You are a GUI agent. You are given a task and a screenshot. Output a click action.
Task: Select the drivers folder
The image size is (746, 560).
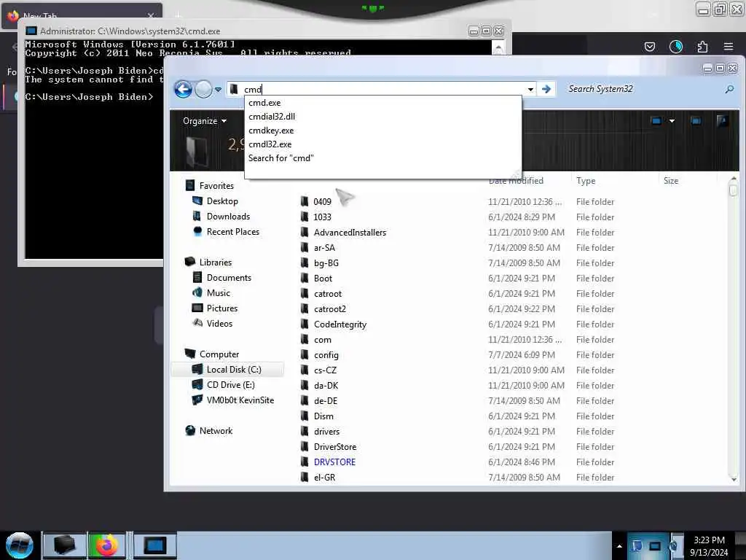pos(326,432)
